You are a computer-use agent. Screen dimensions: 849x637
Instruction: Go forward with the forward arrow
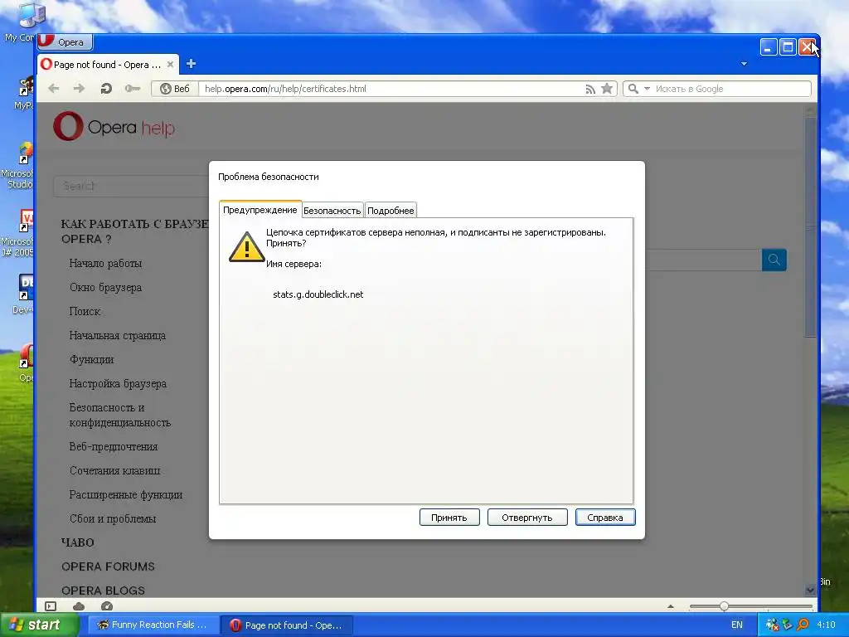click(x=79, y=88)
